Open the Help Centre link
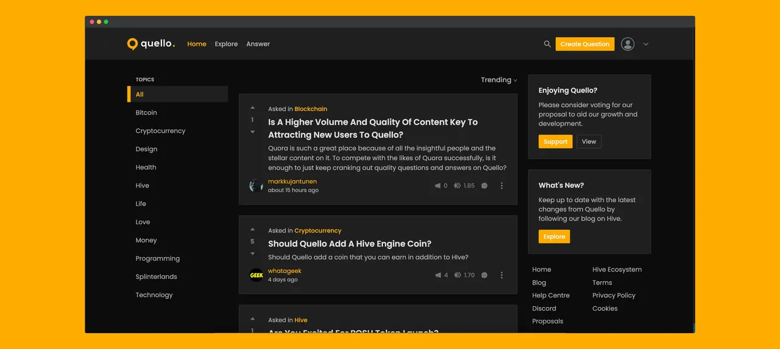Image resolution: width=780 pixels, height=349 pixels. (x=551, y=295)
